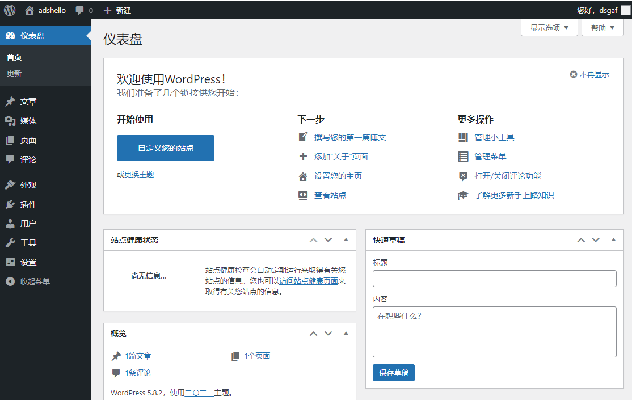Click the 自定义您的站点 button
Screen dimensions: 632x400
(166, 148)
